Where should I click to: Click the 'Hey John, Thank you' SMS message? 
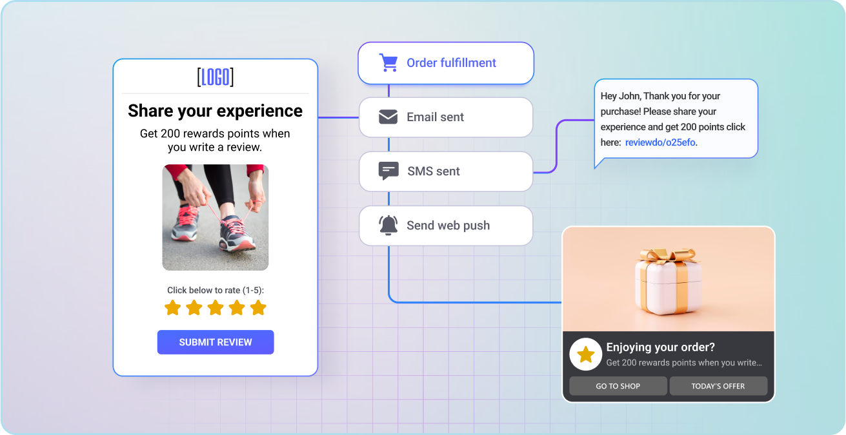click(676, 119)
